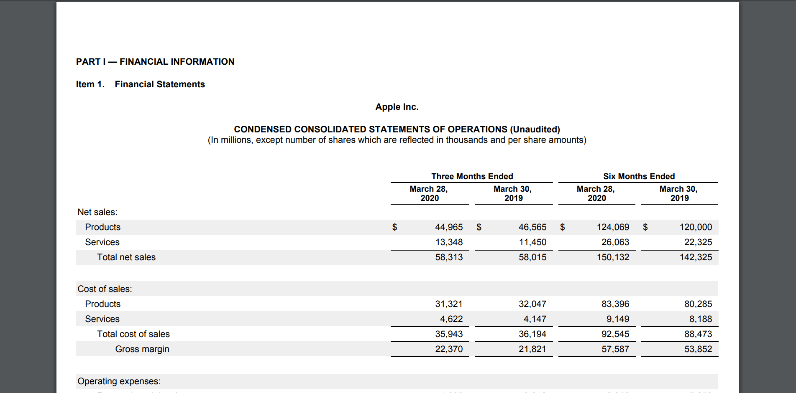Click 'March 28, 2020' under Six Months Ended
796x393 pixels.
tap(596, 193)
